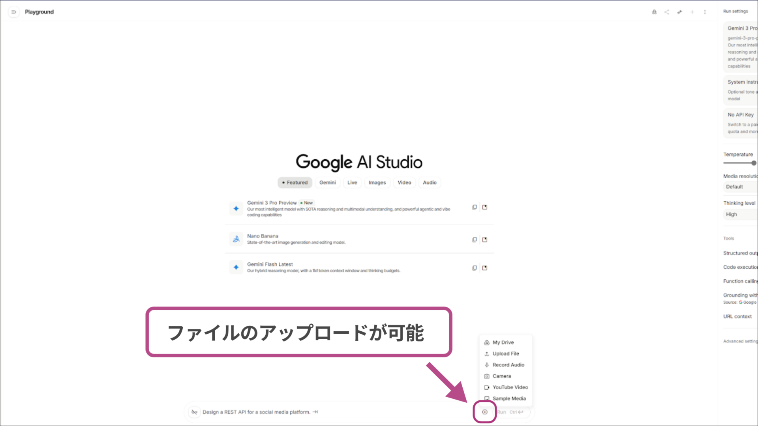
Task: Open the attachment menu beside Run
Action: [485, 412]
